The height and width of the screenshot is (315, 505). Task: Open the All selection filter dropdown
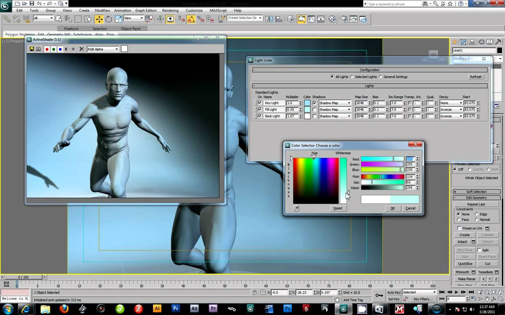[43, 18]
